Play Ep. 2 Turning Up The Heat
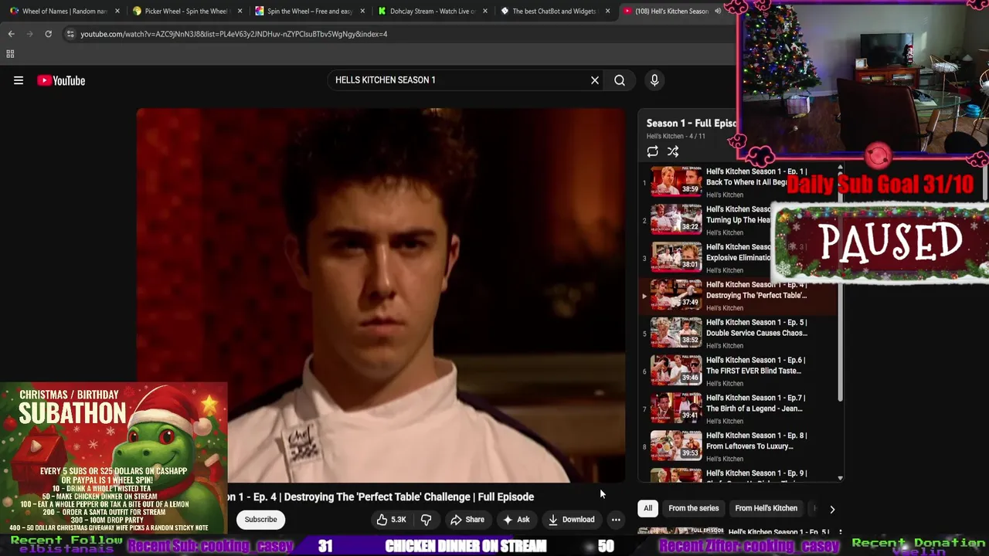This screenshot has height=556, width=989. click(738, 220)
